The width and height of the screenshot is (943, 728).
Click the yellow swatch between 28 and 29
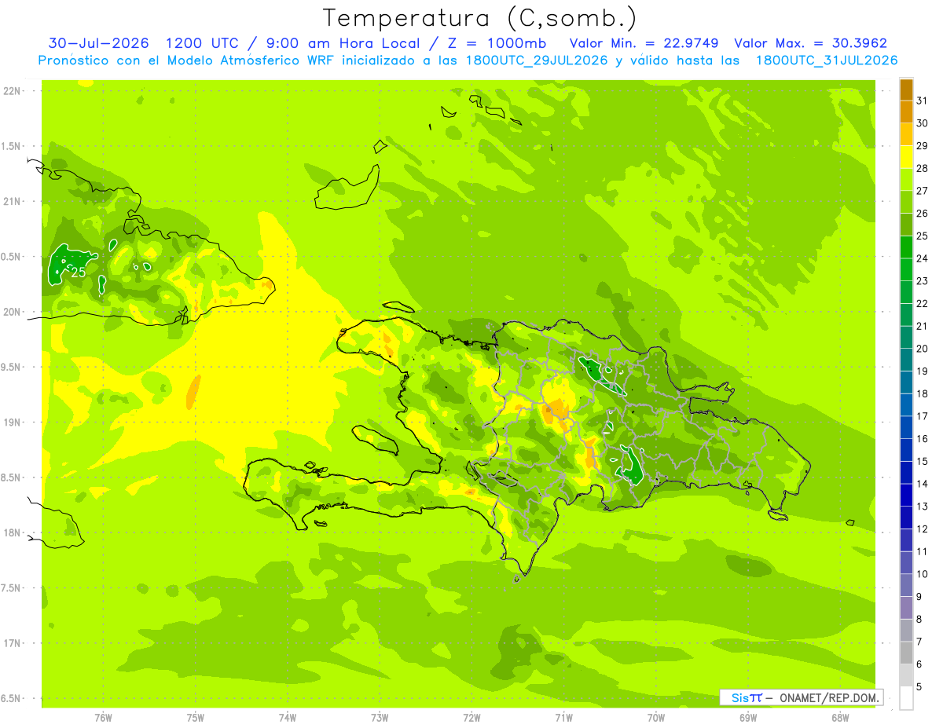906,157
